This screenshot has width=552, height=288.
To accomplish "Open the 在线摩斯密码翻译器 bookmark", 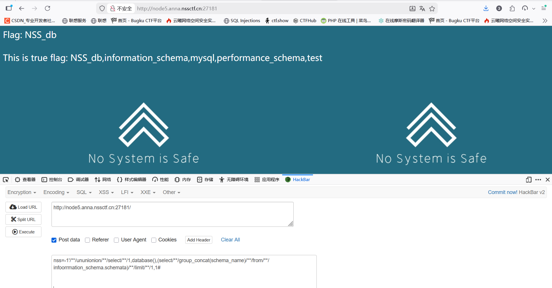I will pyautogui.click(x=402, y=21).
